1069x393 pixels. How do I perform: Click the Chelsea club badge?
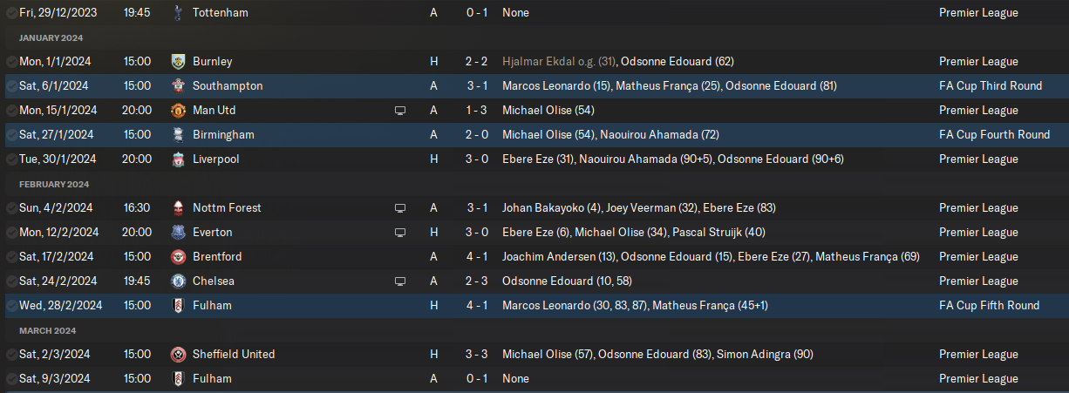coord(178,281)
